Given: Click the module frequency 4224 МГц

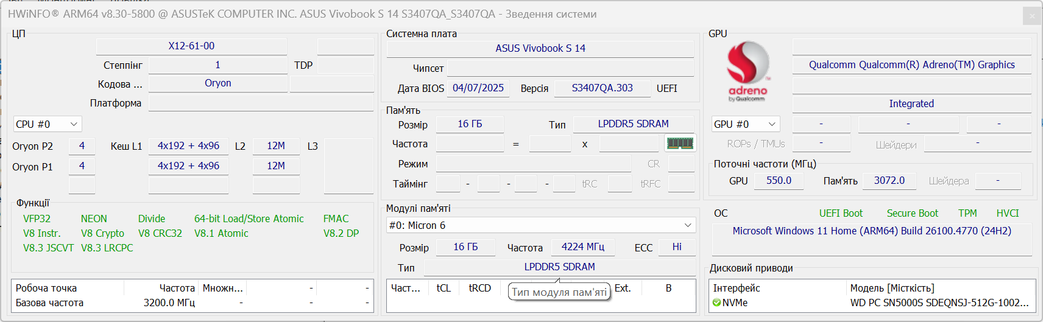Looking at the screenshot, I should click(x=583, y=247).
